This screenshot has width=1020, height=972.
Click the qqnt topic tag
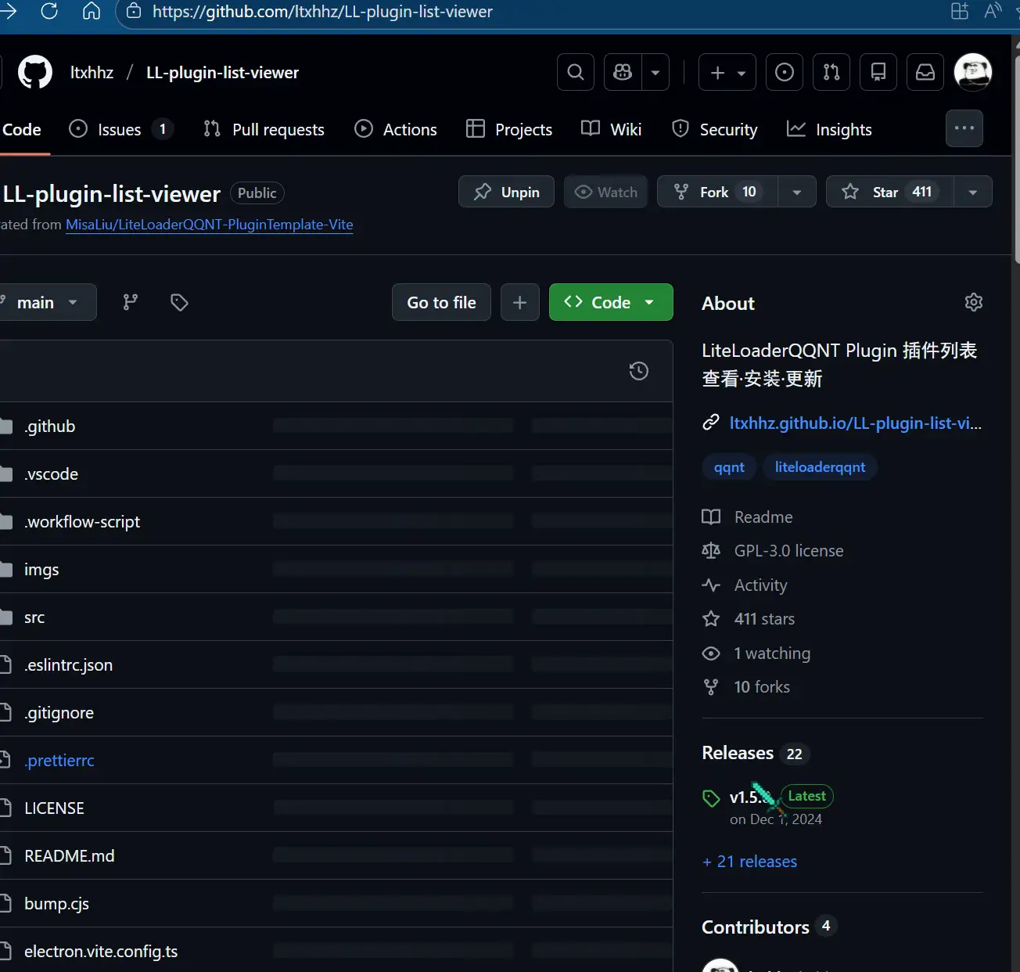tap(729, 467)
